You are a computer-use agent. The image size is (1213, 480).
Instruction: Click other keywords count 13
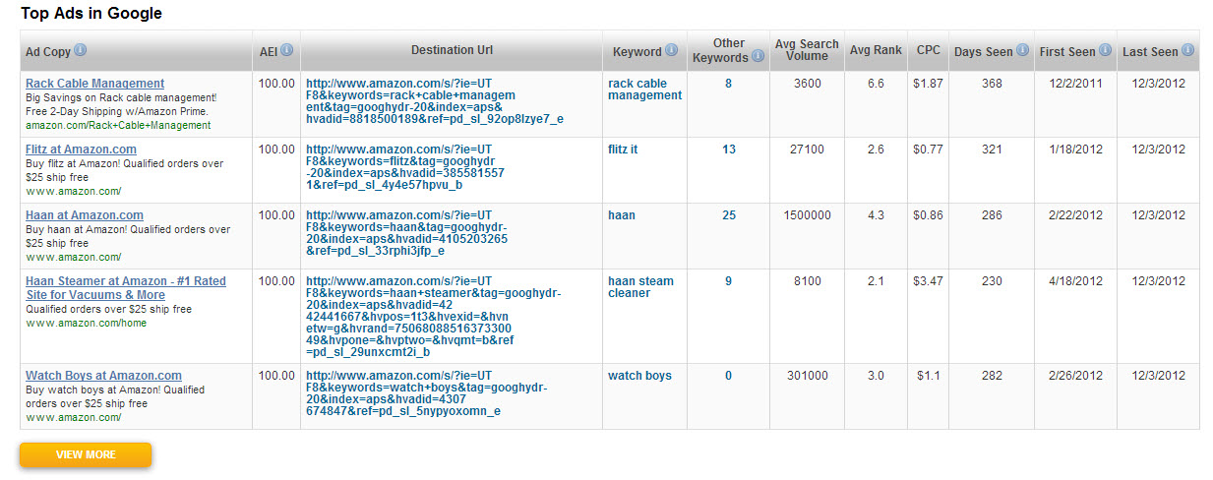(x=729, y=150)
